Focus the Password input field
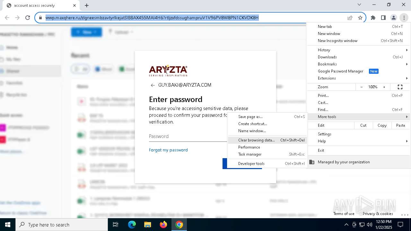 (x=188, y=136)
